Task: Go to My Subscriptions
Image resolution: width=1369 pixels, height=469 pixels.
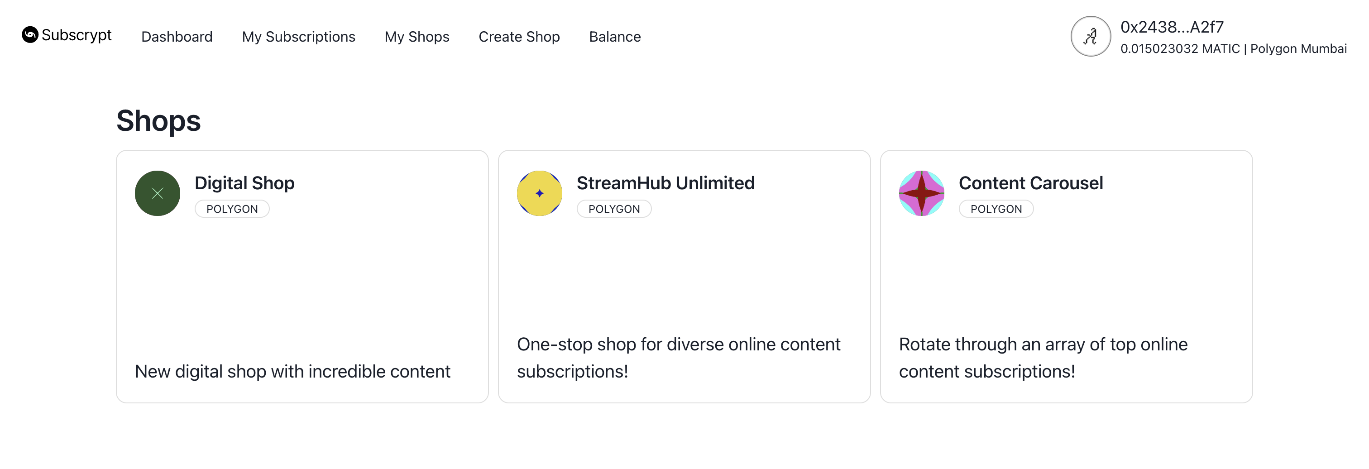Action: [x=299, y=37]
